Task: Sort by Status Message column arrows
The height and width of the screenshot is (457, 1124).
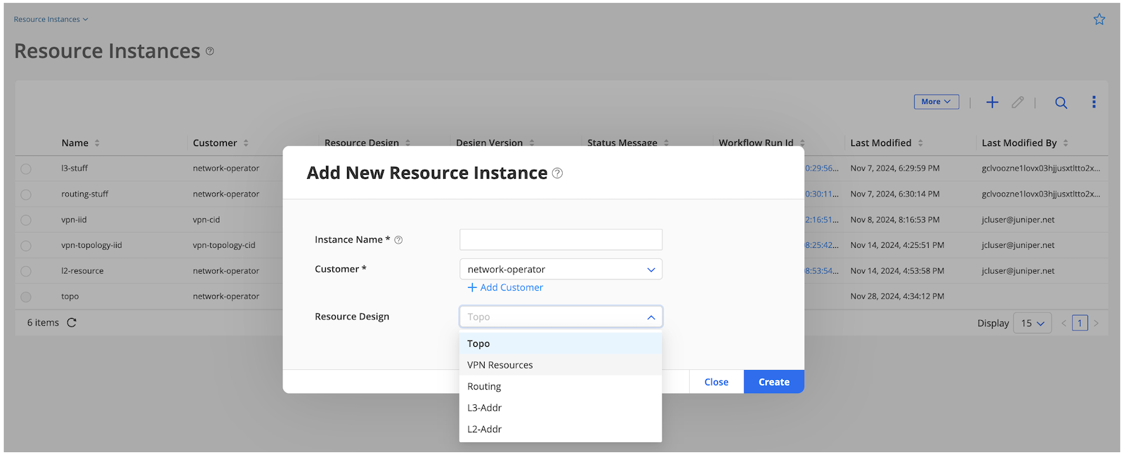Action: 666,143
